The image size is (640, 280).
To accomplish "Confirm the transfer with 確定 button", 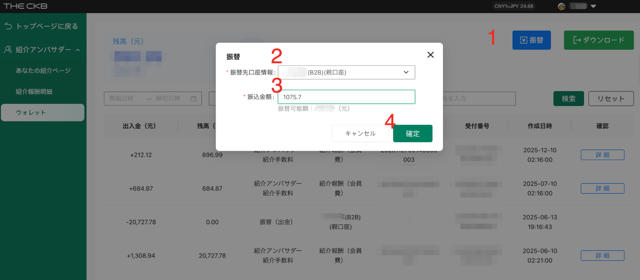I will [413, 133].
